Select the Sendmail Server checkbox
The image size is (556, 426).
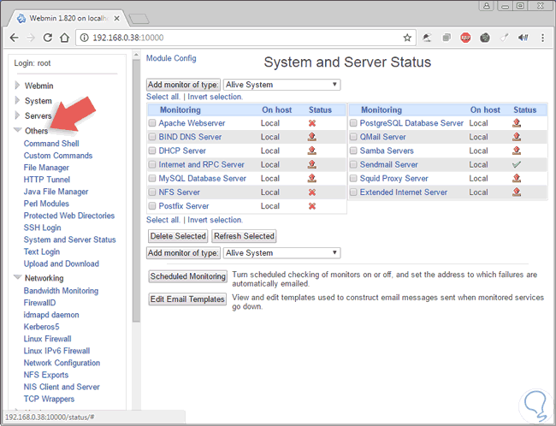click(353, 164)
